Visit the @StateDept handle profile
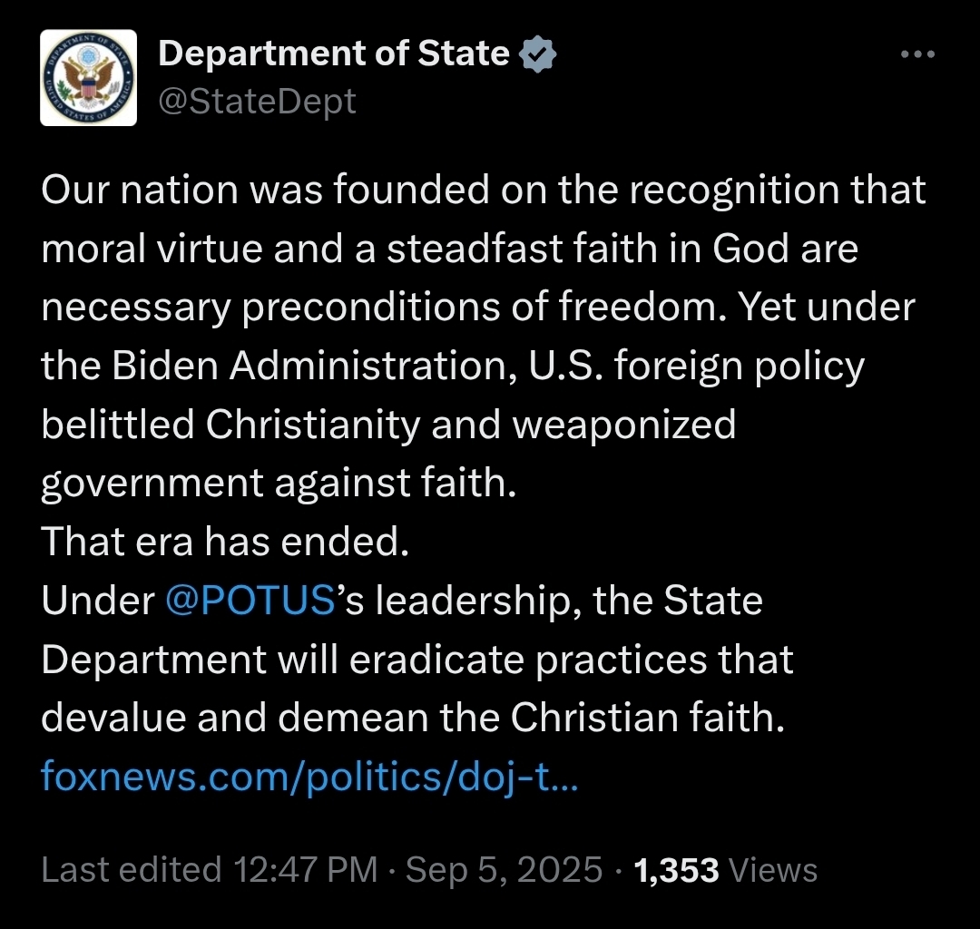The width and height of the screenshot is (980, 929). (257, 101)
